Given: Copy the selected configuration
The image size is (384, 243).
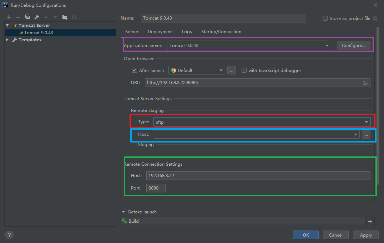Looking at the screenshot, I should pyautogui.click(x=27, y=17).
